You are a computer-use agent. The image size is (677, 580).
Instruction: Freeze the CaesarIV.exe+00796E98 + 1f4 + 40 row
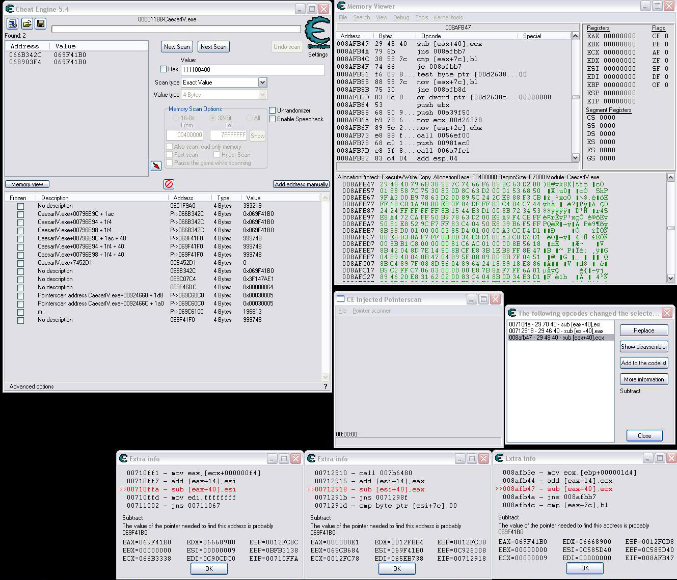pyautogui.click(x=20, y=255)
